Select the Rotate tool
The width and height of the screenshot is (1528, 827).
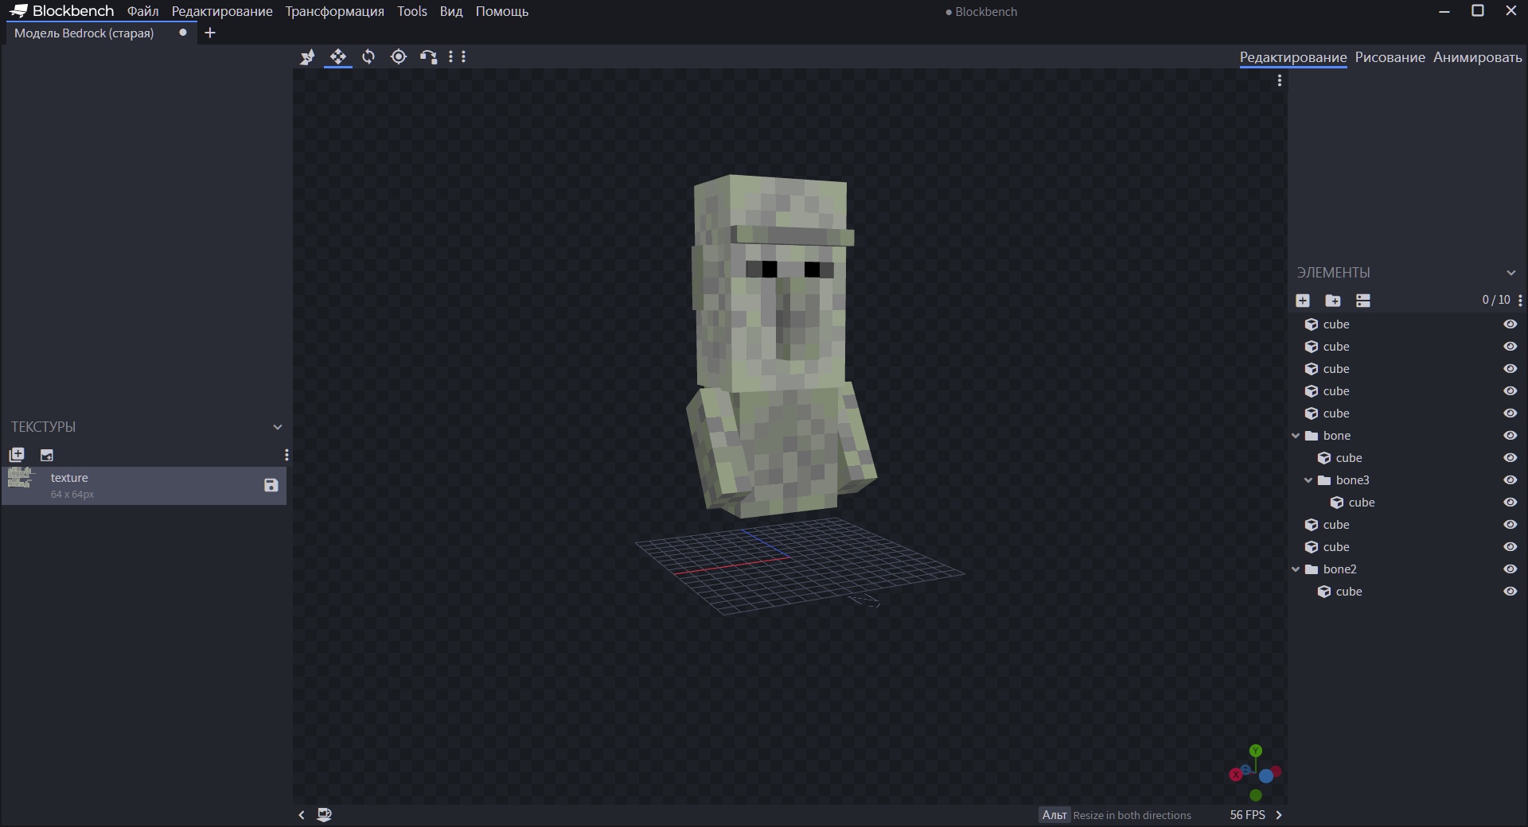(x=368, y=56)
